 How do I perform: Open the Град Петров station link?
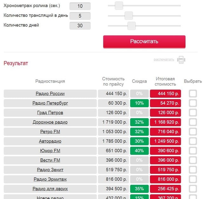(x=50, y=113)
